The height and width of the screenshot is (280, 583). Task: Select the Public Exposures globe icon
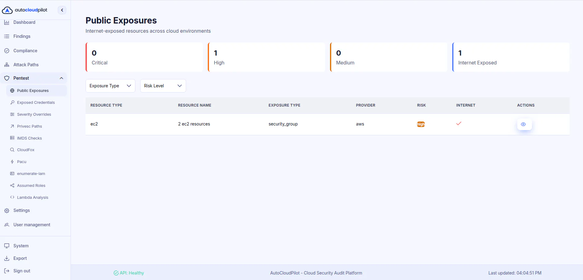coord(12,91)
